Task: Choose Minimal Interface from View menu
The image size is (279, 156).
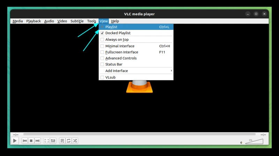Action: 136,46
